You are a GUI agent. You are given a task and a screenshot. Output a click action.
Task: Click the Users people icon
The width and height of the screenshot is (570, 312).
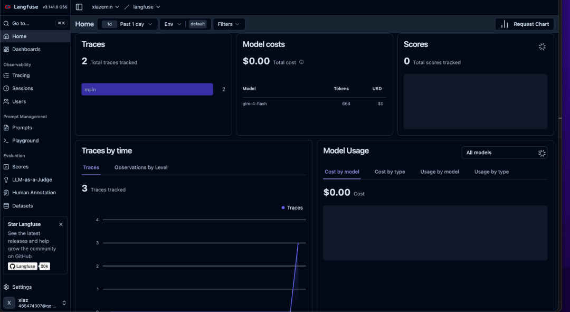click(x=6, y=101)
